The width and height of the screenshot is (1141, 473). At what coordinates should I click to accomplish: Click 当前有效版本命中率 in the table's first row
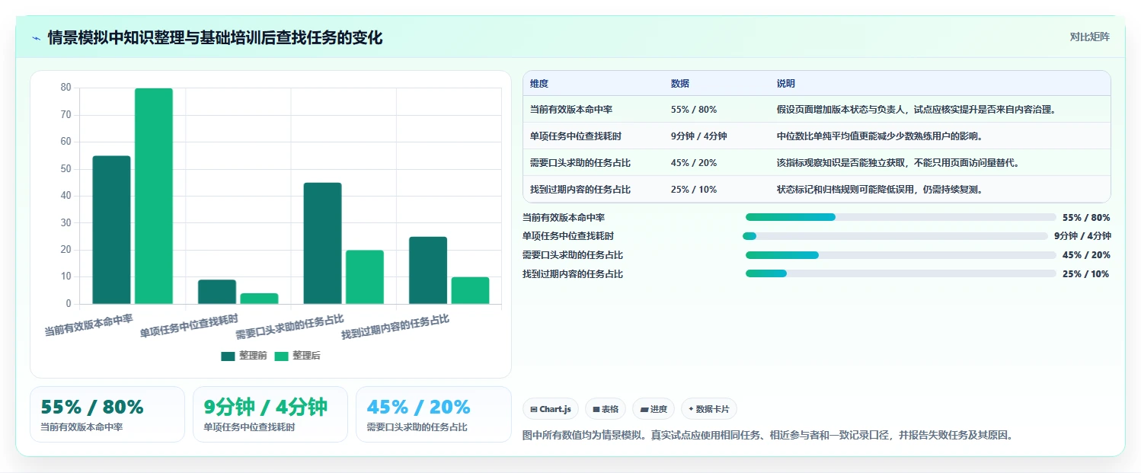571,110
